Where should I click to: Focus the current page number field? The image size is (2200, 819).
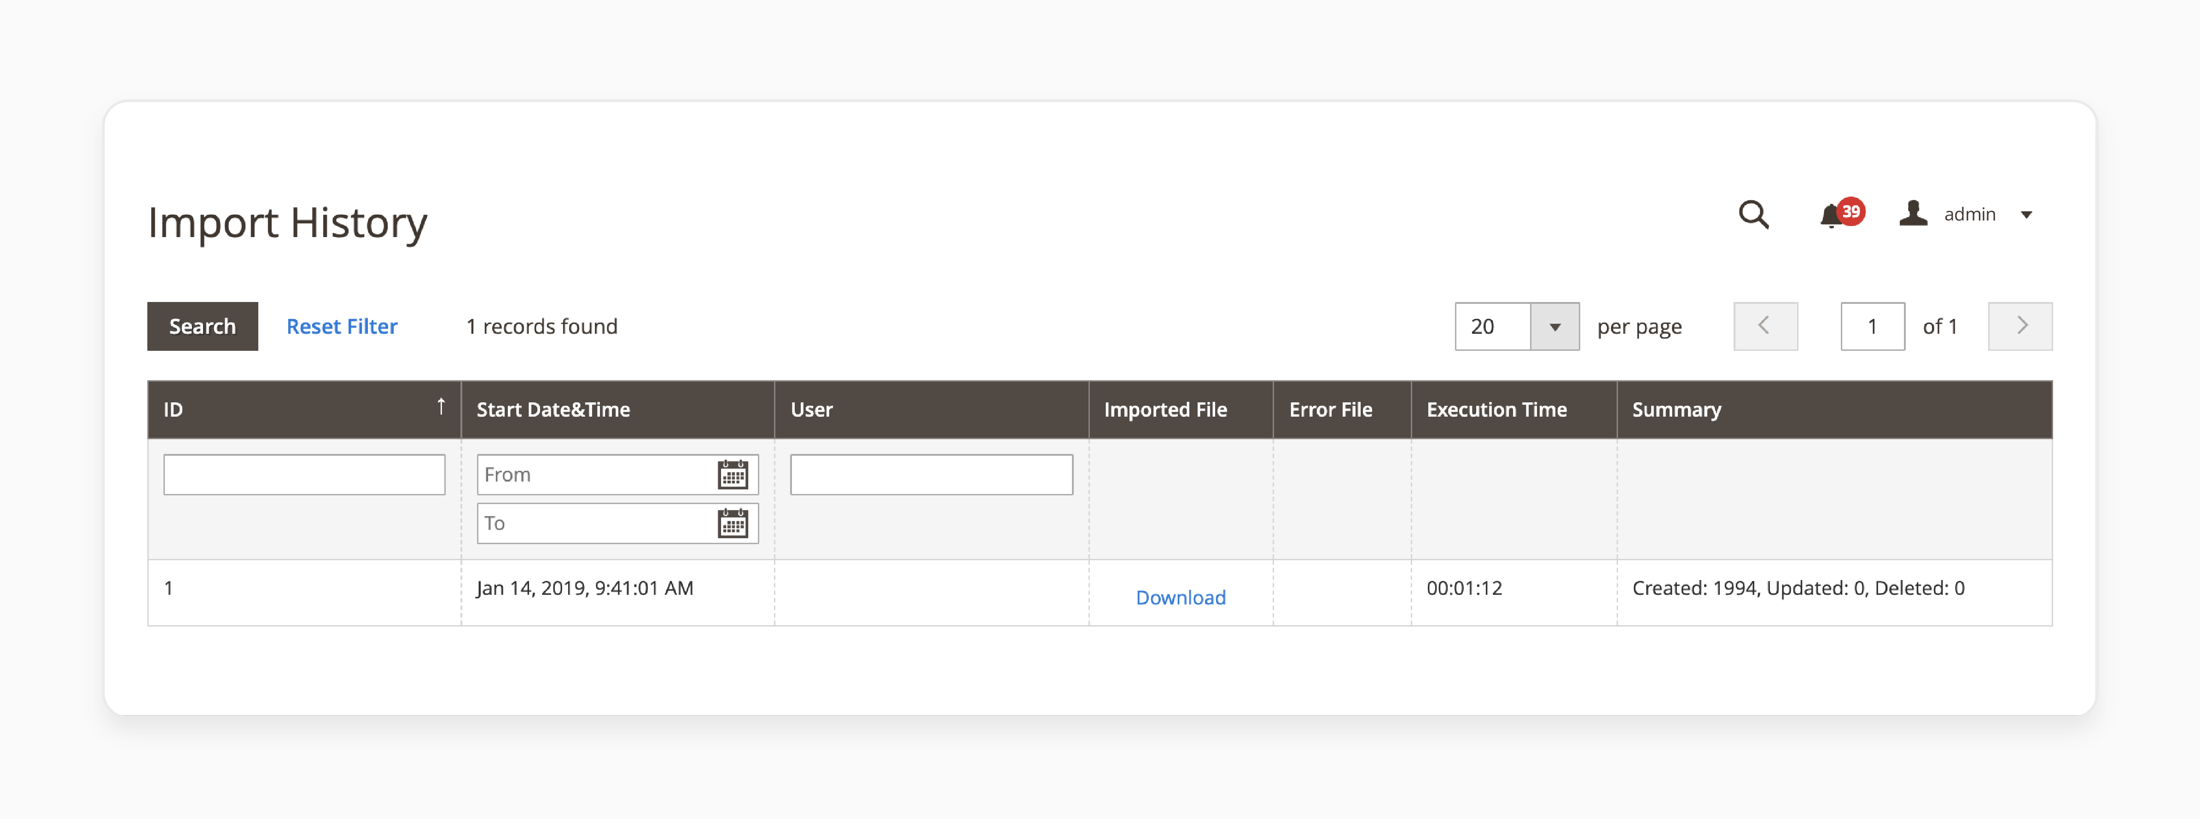[x=1872, y=326]
